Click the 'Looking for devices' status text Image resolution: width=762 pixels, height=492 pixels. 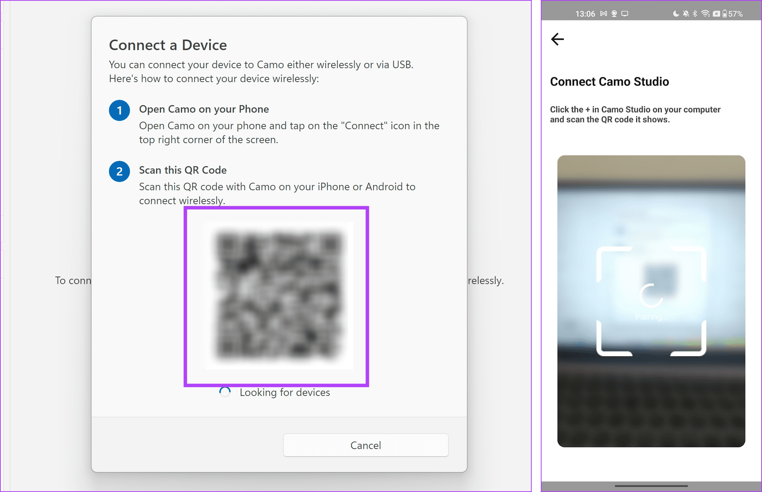pos(285,393)
